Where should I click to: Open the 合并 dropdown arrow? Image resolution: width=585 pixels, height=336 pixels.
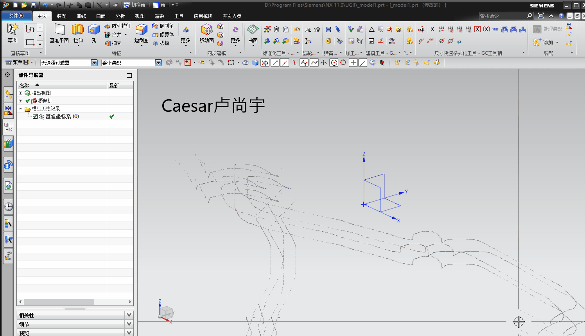pos(126,34)
